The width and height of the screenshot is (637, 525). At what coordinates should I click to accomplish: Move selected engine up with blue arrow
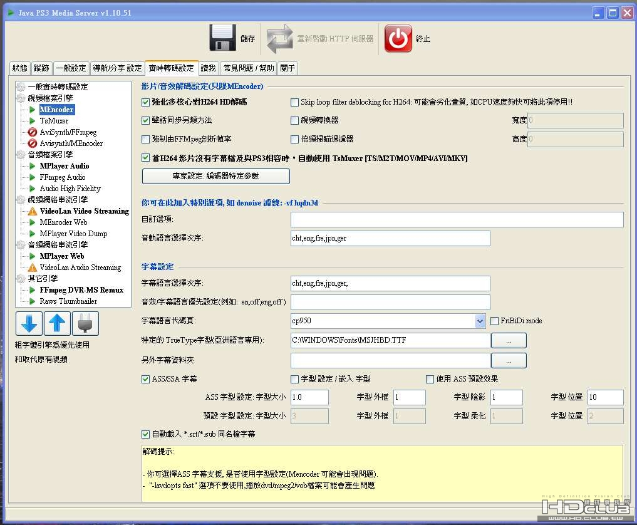click(57, 323)
